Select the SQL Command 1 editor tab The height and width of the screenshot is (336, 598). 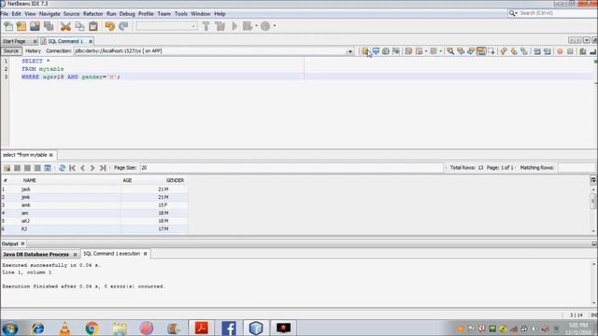pyautogui.click(x=65, y=41)
